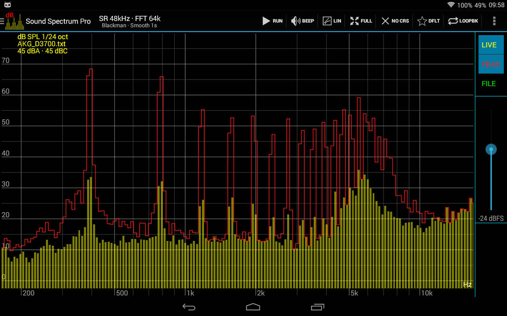The height and width of the screenshot is (316, 507).
Task: Tap the RUN play icon
Action: (267, 21)
